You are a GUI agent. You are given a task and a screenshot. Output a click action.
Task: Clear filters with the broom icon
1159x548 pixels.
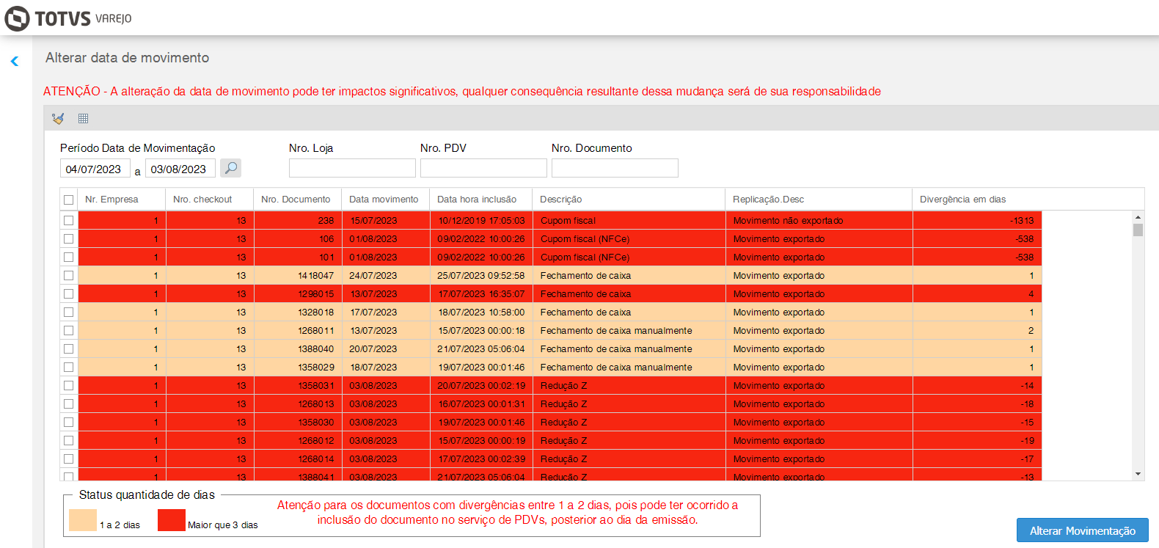(x=58, y=118)
